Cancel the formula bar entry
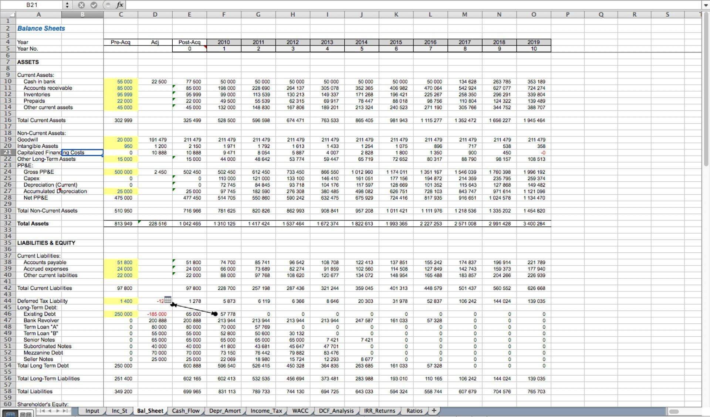The image size is (710, 417). [81, 5]
